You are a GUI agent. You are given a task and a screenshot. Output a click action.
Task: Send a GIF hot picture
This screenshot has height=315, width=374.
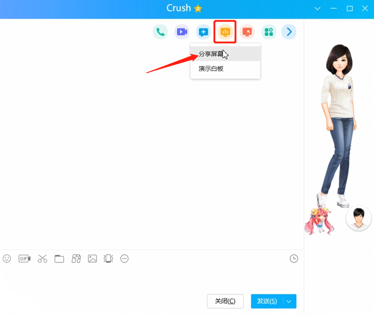[x=24, y=258]
